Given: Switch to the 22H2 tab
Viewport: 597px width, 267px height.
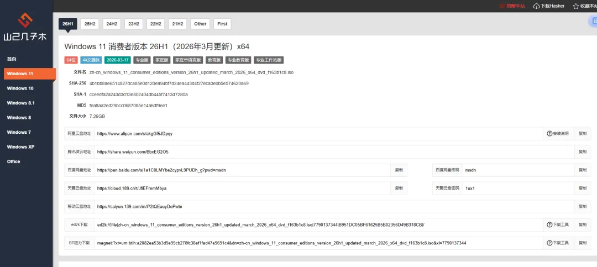Looking at the screenshot, I should (156, 24).
